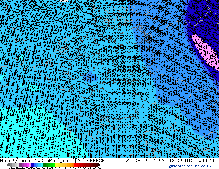The image size is (219, 169).
Task: Click the right dark maroon arrow end of the scale
Action: [x=99, y=165]
